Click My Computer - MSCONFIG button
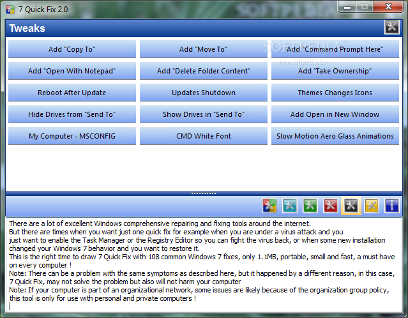Viewport: 408px width, 318px height. click(x=72, y=136)
